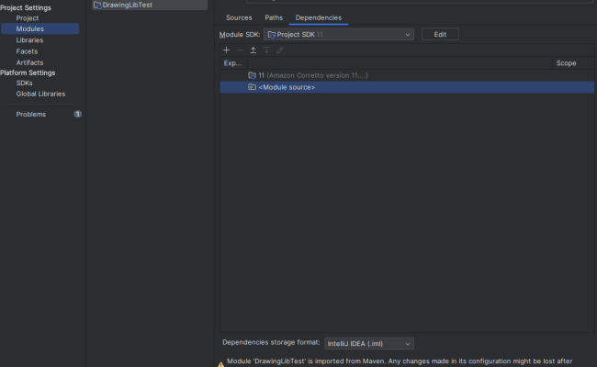Screen dimensions: 597x367
Task: Open Artifacts settings
Action: (x=29, y=62)
